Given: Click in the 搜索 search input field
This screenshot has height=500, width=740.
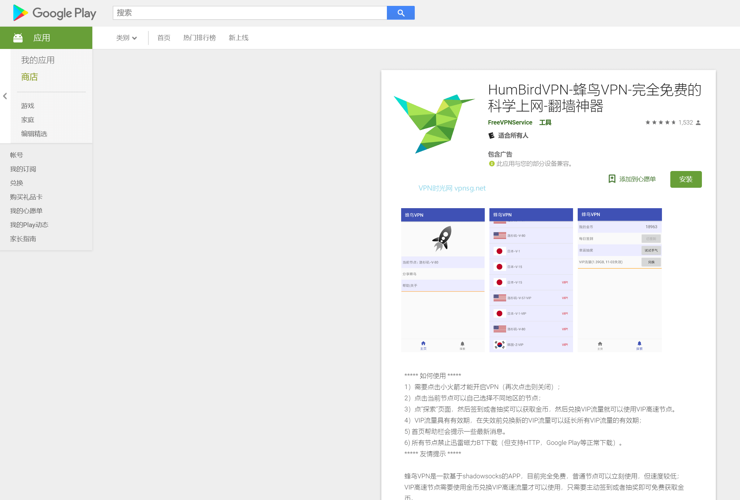Looking at the screenshot, I should [250, 13].
